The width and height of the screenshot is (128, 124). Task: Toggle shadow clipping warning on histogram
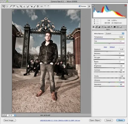[93, 5]
